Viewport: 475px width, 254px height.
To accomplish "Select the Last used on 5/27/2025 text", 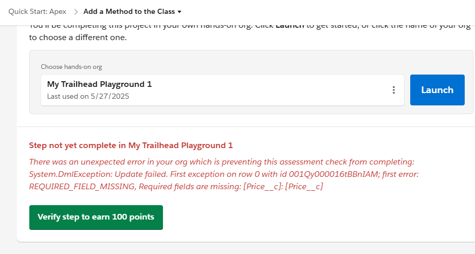I will click(x=88, y=96).
